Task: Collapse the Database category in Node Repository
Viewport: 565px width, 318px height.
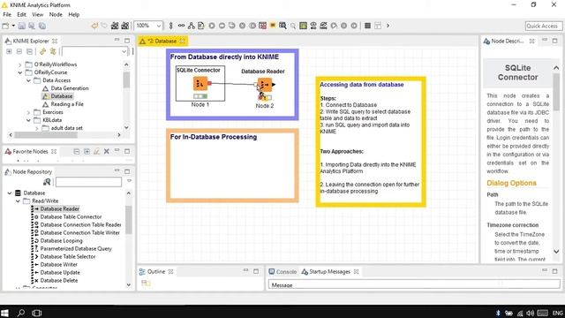Action: (x=10, y=193)
